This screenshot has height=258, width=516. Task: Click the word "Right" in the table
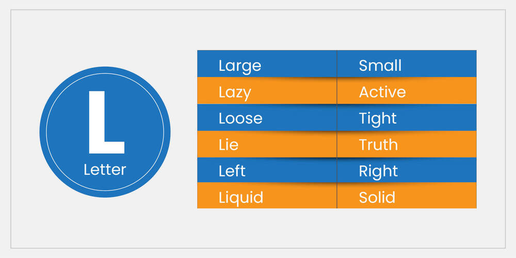(x=378, y=171)
